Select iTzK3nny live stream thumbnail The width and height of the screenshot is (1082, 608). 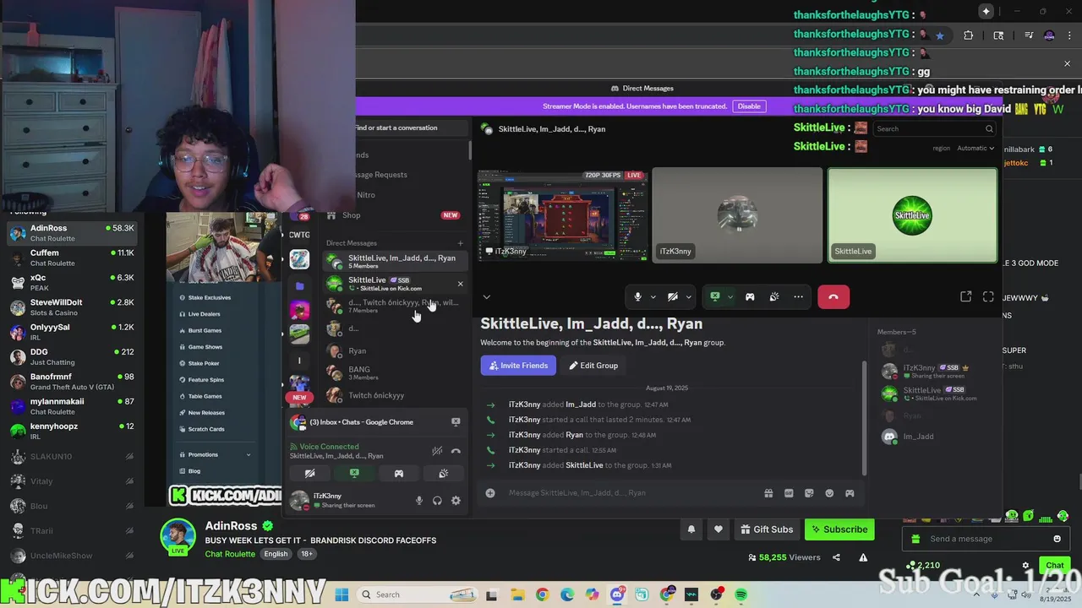click(x=563, y=215)
